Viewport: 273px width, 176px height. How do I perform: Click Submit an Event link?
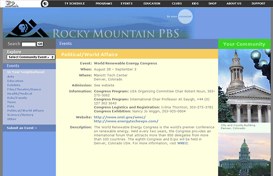point(22,128)
